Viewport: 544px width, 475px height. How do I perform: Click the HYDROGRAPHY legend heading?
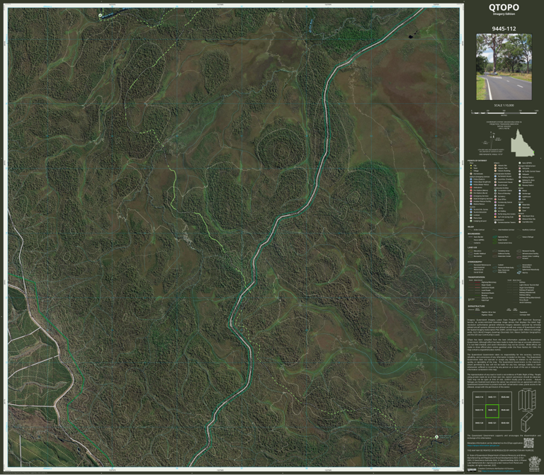click(x=475, y=262)
